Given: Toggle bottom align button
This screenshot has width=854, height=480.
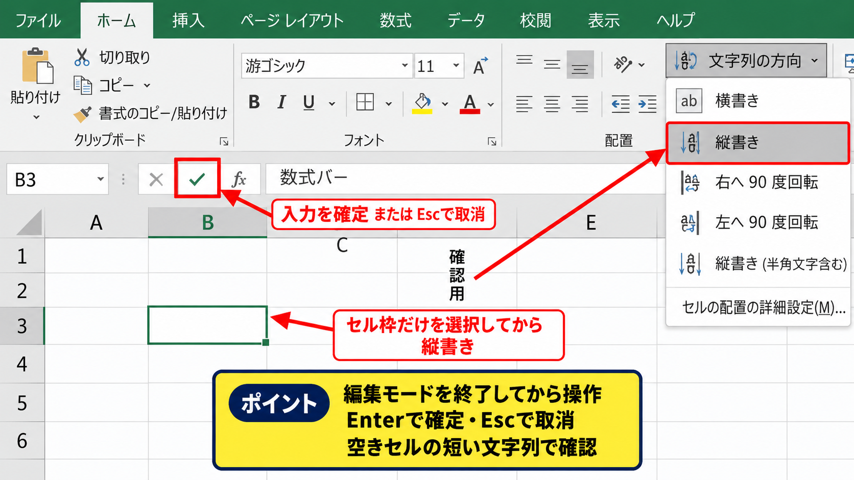Looking at the screenshot, I should coord(580,64).
